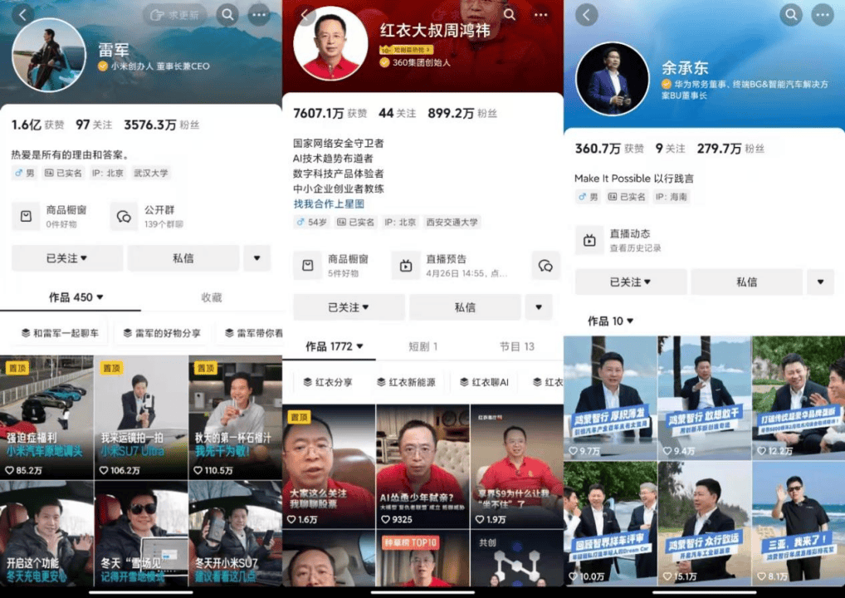This screenshot has width=845, height=598.
Task: Open more options on 余承东 profile
Action: 823,15
